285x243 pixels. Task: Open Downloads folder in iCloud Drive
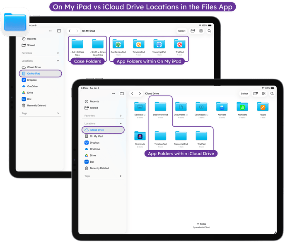[x=201, y=110]
